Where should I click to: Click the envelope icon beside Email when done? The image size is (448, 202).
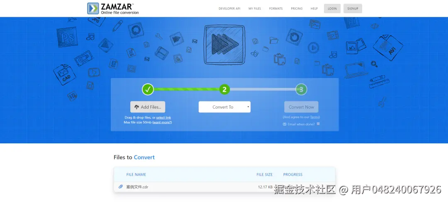[285, 124]
